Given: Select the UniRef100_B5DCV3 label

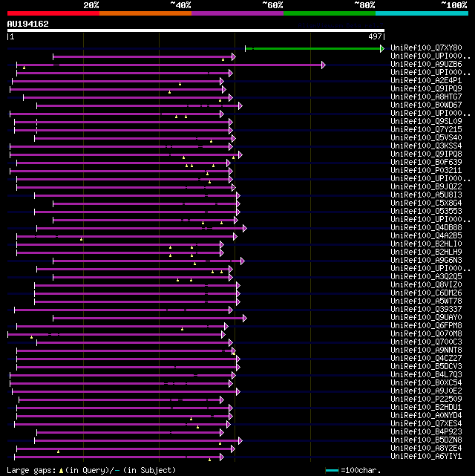Looking at the screenshot, I should [426, 367].
